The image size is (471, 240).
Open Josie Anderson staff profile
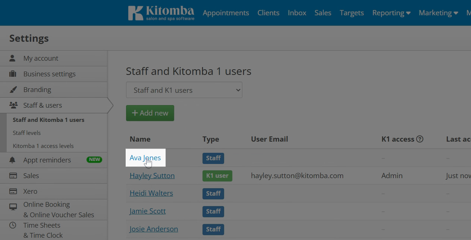coord(154,229)
